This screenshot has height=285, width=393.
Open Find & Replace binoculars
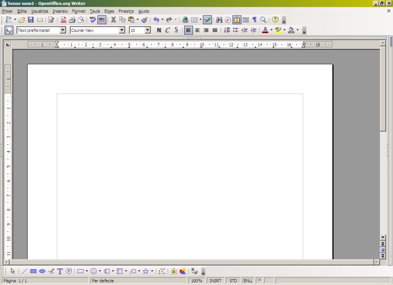click(x=219, y=20)
